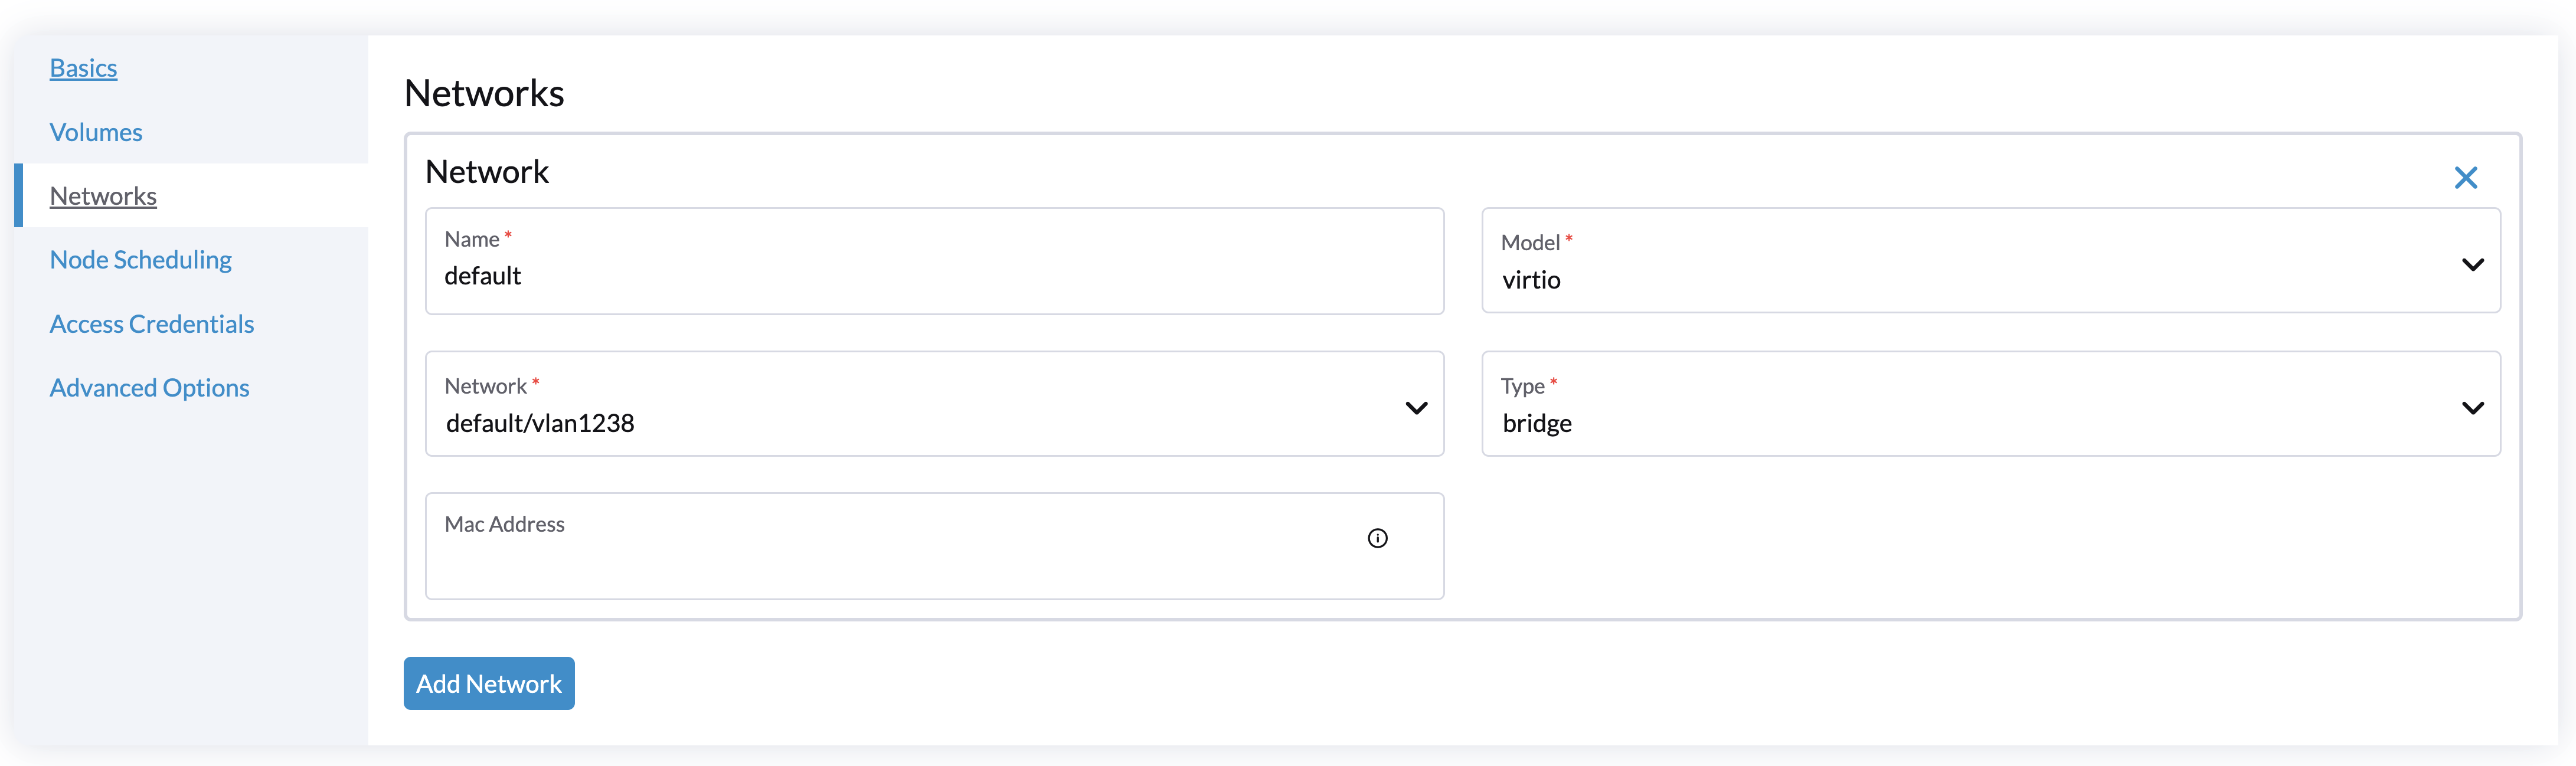The image size is (2576, 766).
Task: Click the Network field chevron arrow
Action: (x=1416, y=408)
